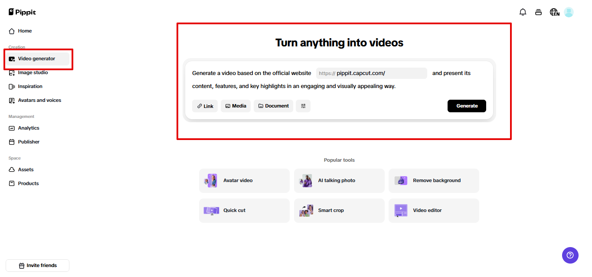Switch to Media input mode
The height and width of the screenshot is (277, 592).
[x=235, y=106]
